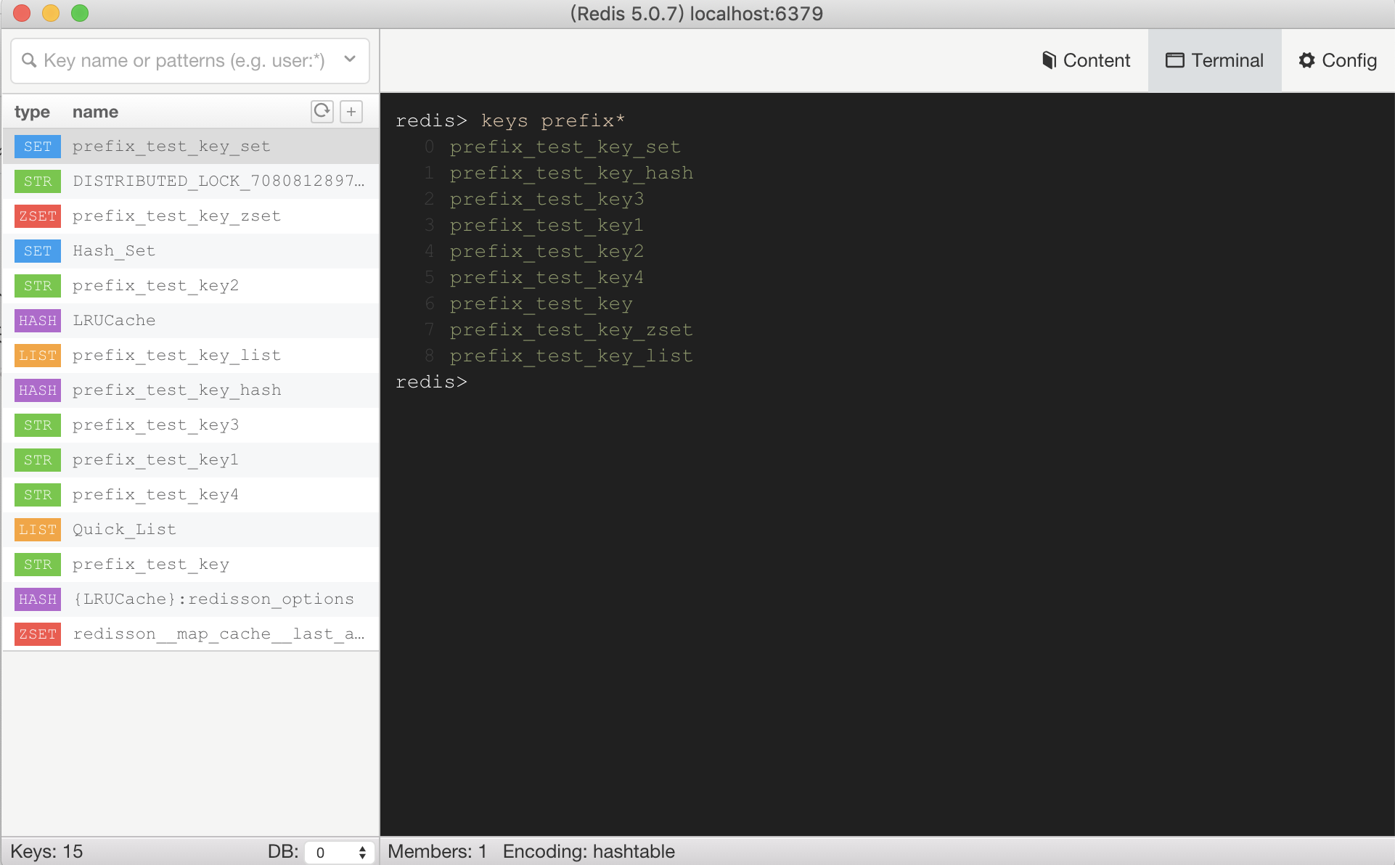Select the LRUCache key
Screen dimensions: 1395x865
(x=190, y=321)
